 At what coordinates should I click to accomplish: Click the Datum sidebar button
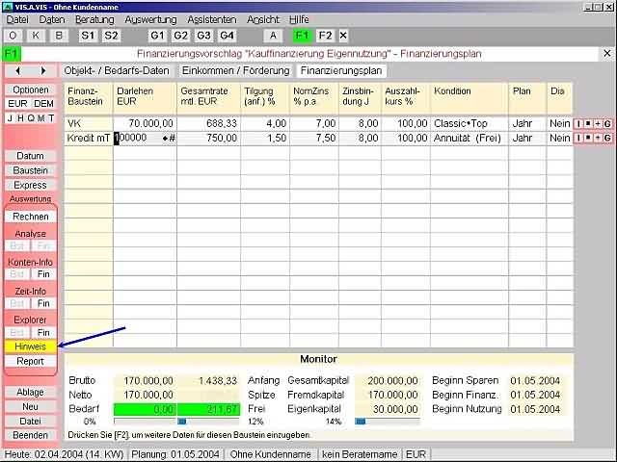pos(30,156)
